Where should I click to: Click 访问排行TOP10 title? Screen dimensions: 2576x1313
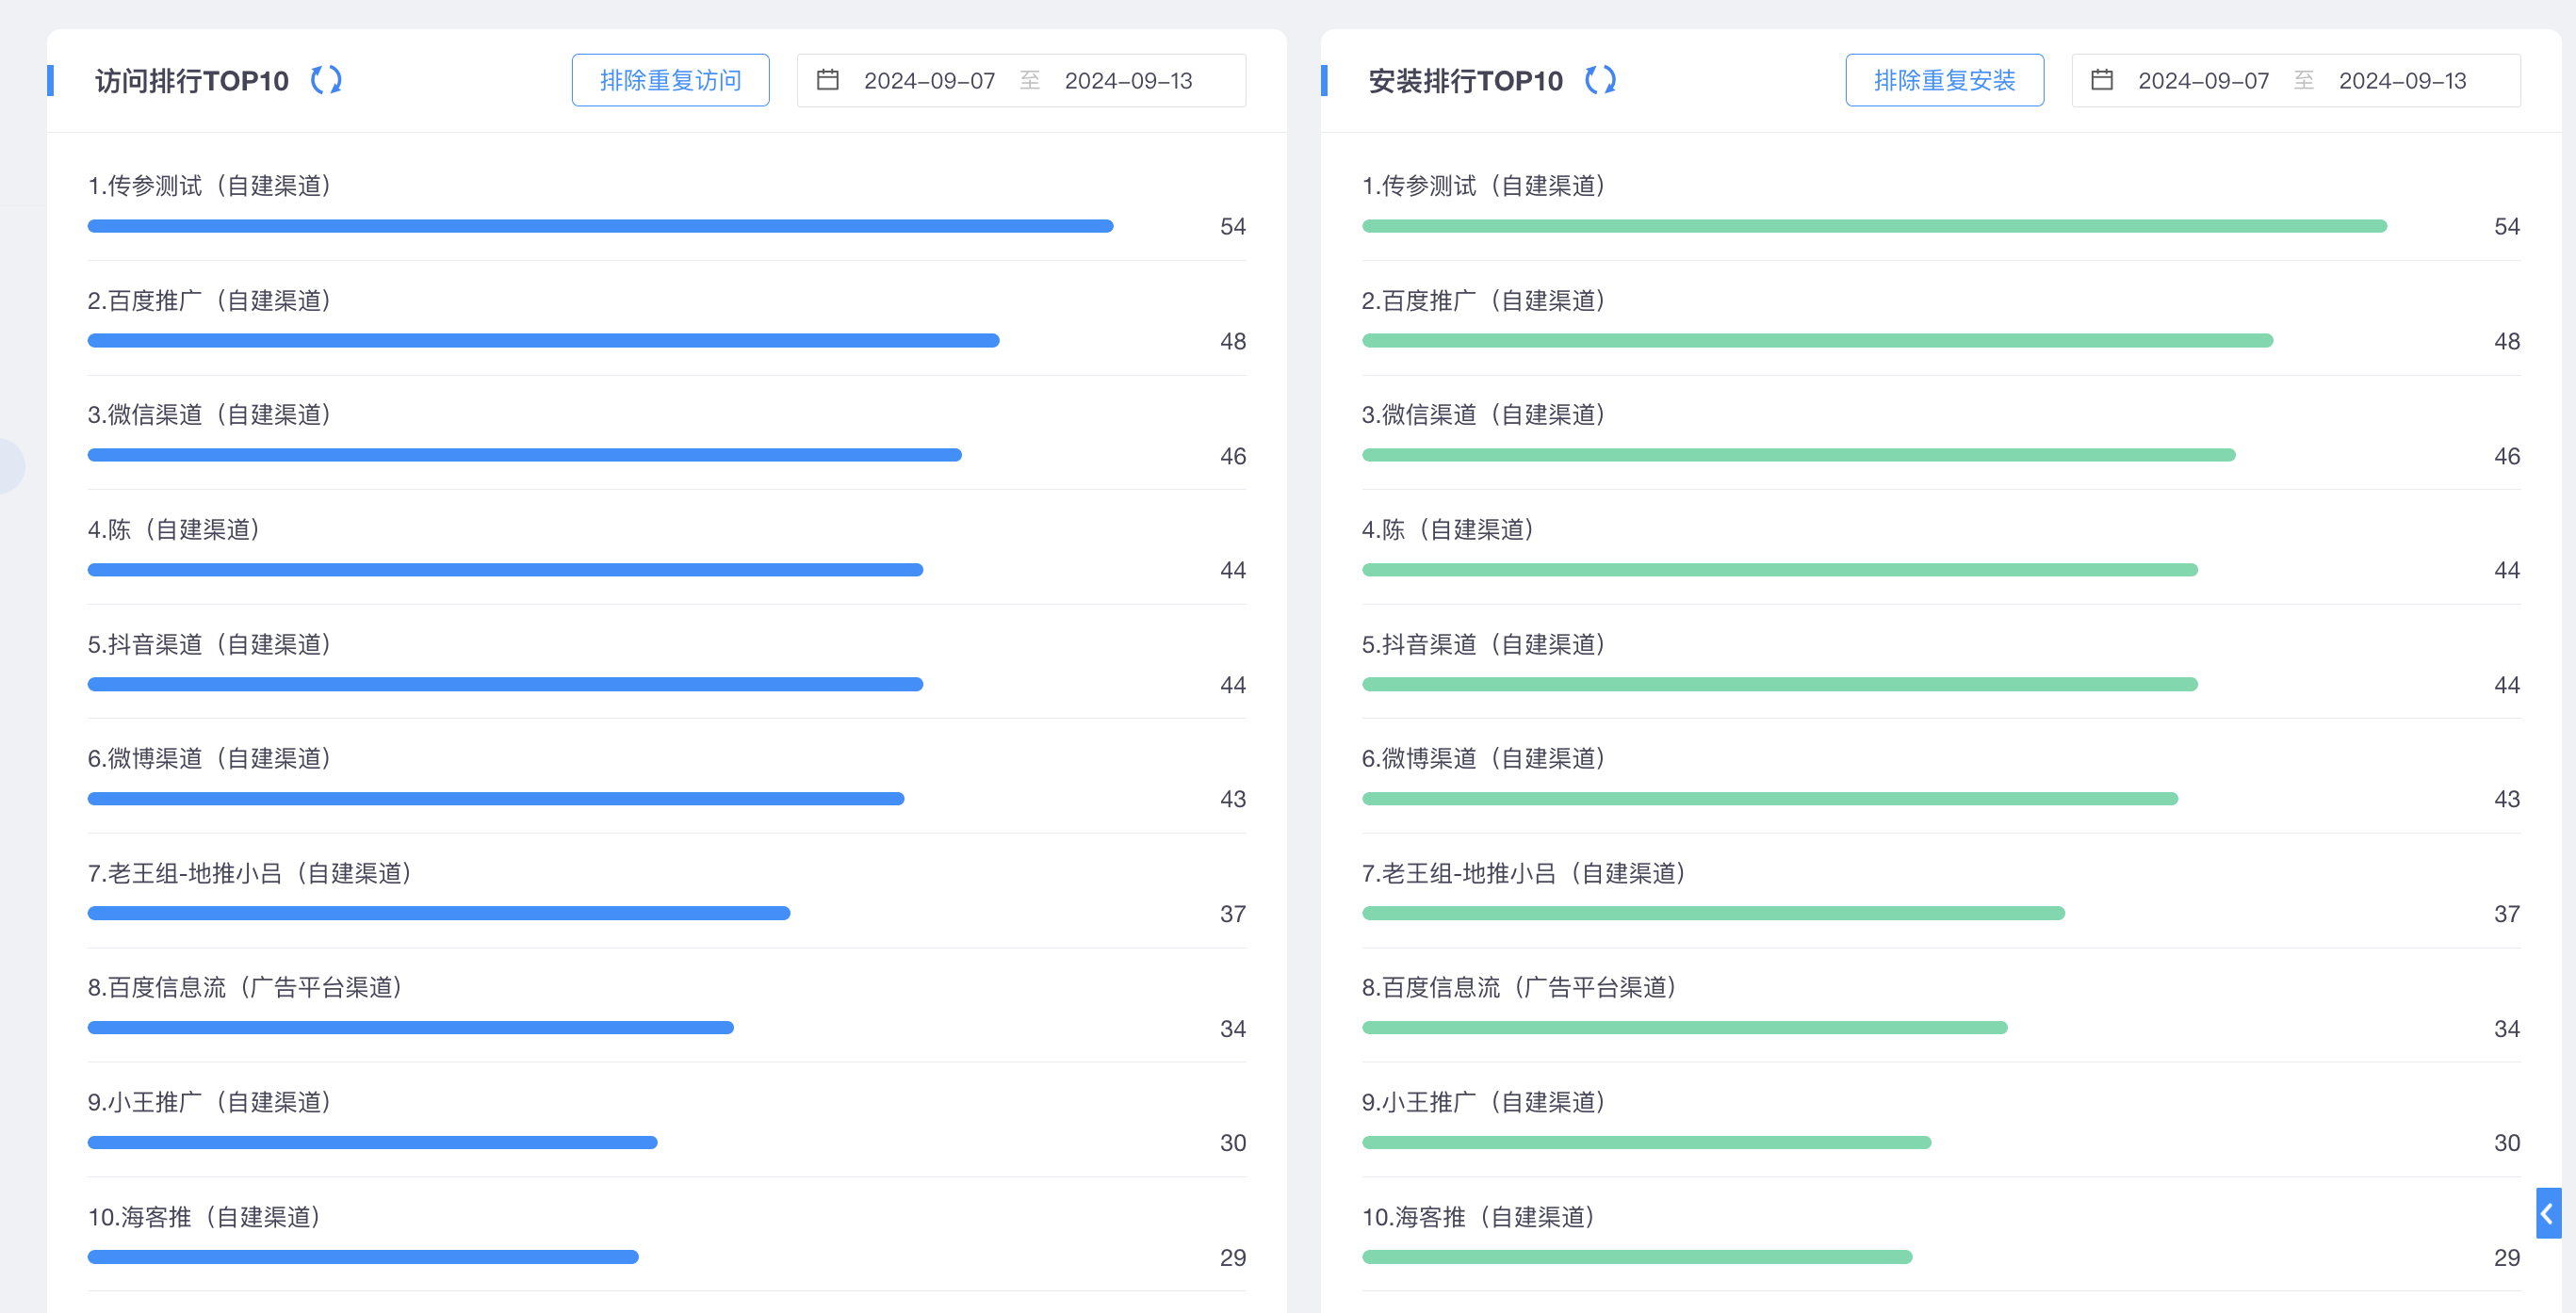click(192, 81)
